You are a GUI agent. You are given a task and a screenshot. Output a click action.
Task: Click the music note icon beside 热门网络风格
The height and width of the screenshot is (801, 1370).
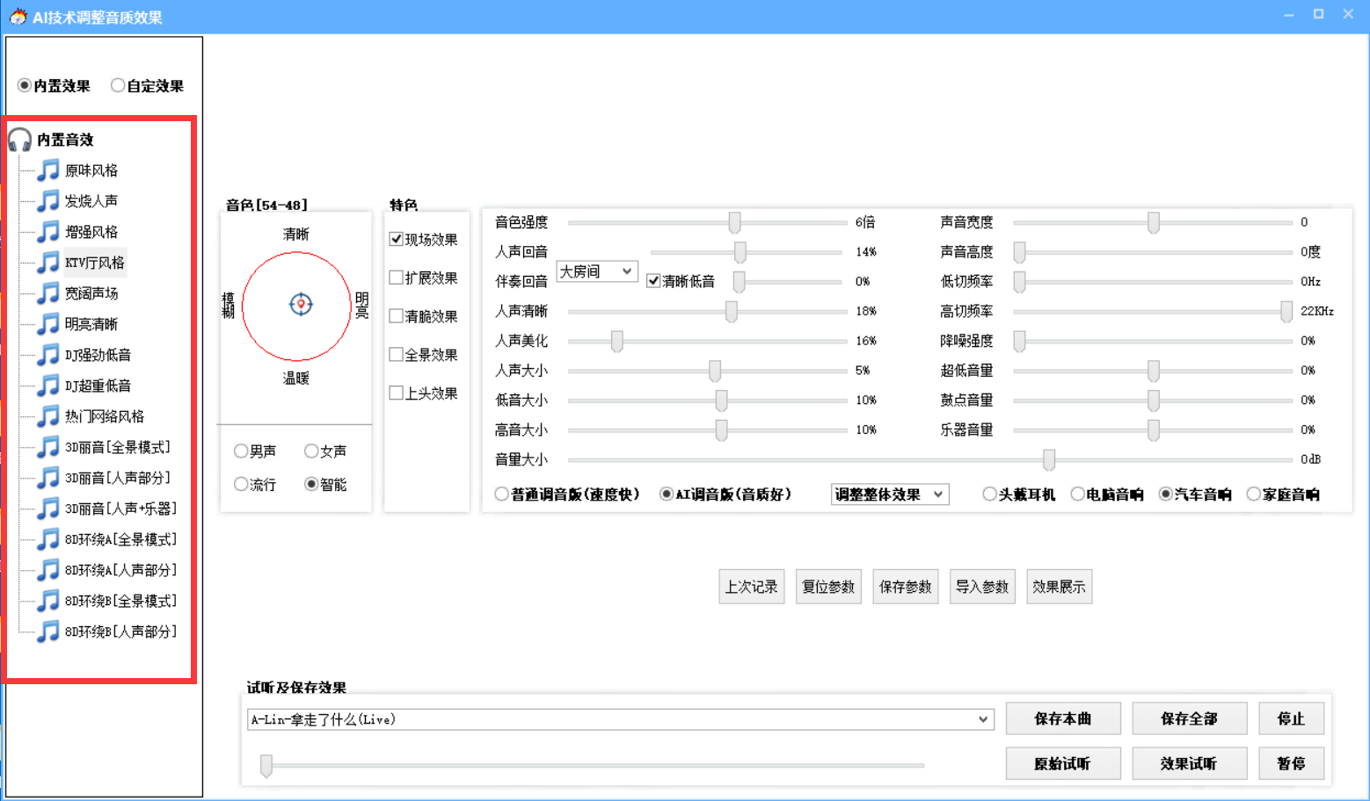click(x=48, y=416)
